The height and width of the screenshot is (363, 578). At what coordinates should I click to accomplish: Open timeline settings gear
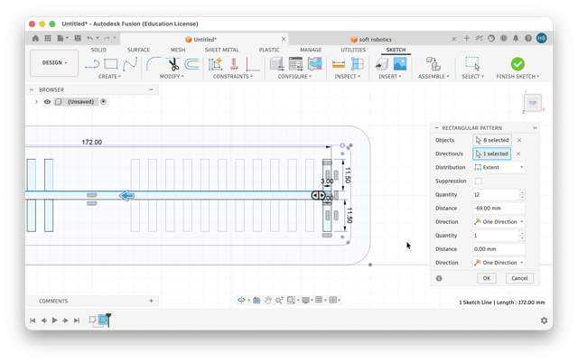(x=544, y=321)
